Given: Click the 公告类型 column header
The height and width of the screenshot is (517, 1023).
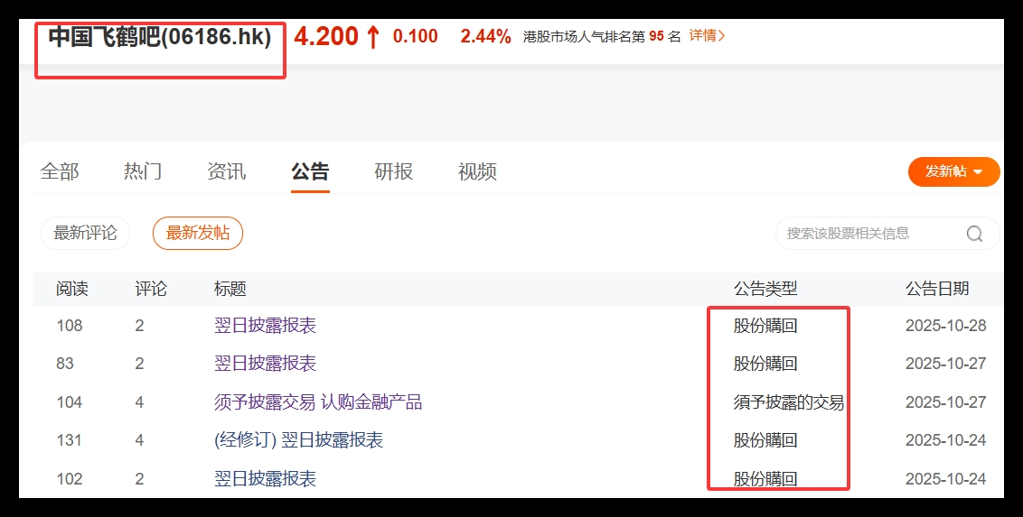Looking at the screenshot, I should click(765, 289).
